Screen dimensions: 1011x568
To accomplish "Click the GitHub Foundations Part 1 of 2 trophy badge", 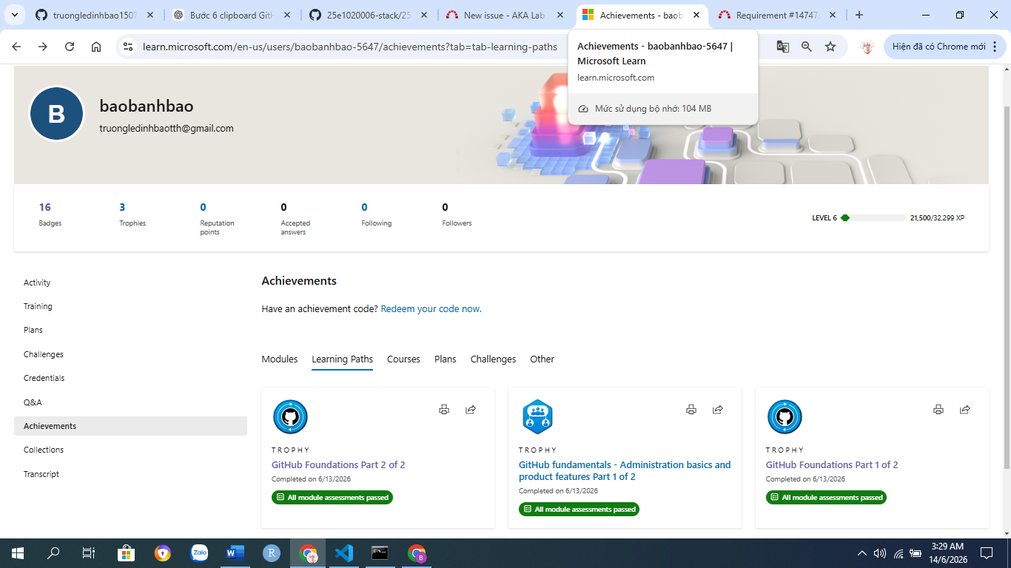I will coord(785,417).
